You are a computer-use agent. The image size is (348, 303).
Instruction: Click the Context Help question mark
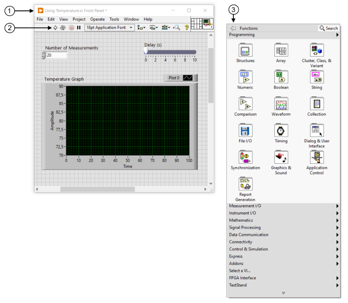point(187,28)
